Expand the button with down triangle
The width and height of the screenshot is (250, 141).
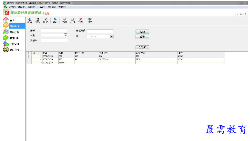(142, 47)
